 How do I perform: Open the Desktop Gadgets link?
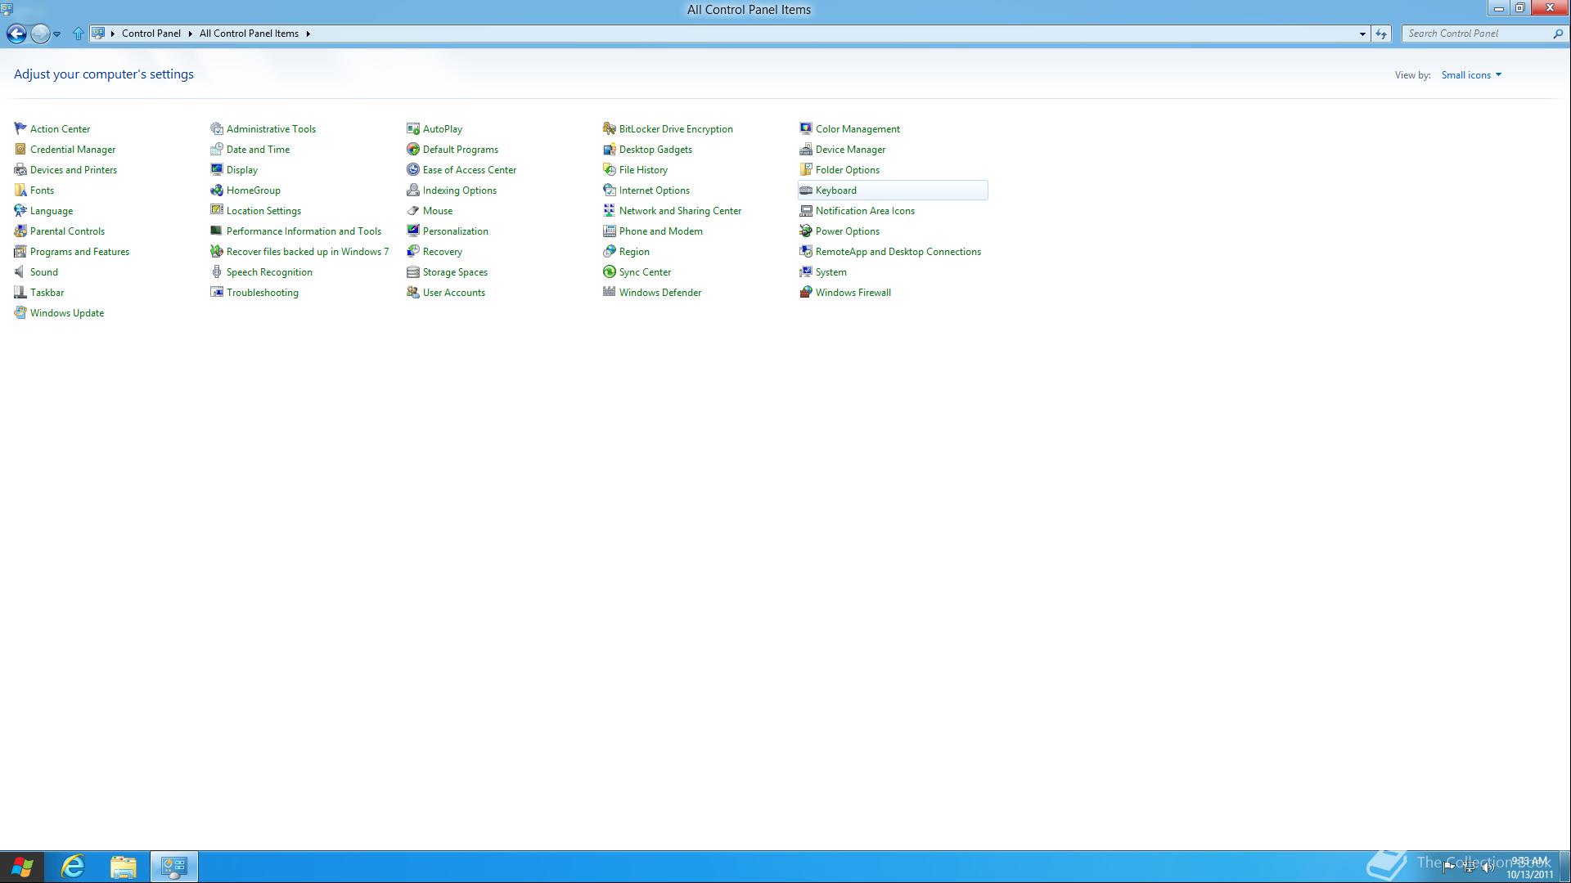click(x=655, y=149)
